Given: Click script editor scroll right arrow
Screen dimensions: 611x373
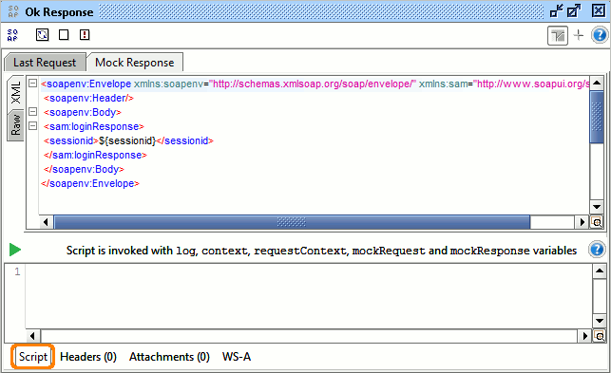Looking at the screenshot, I should 585,336.
